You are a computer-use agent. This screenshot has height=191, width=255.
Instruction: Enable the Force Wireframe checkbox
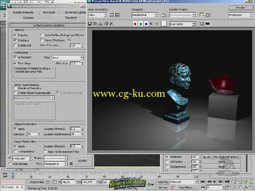pos(42,40)
